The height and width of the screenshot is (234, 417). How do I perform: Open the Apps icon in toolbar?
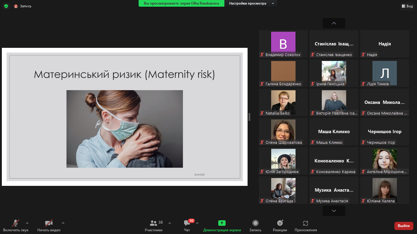(x=306, y=223)
